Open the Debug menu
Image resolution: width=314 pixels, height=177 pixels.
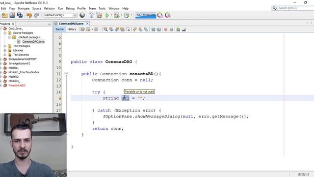pos(70,8)
